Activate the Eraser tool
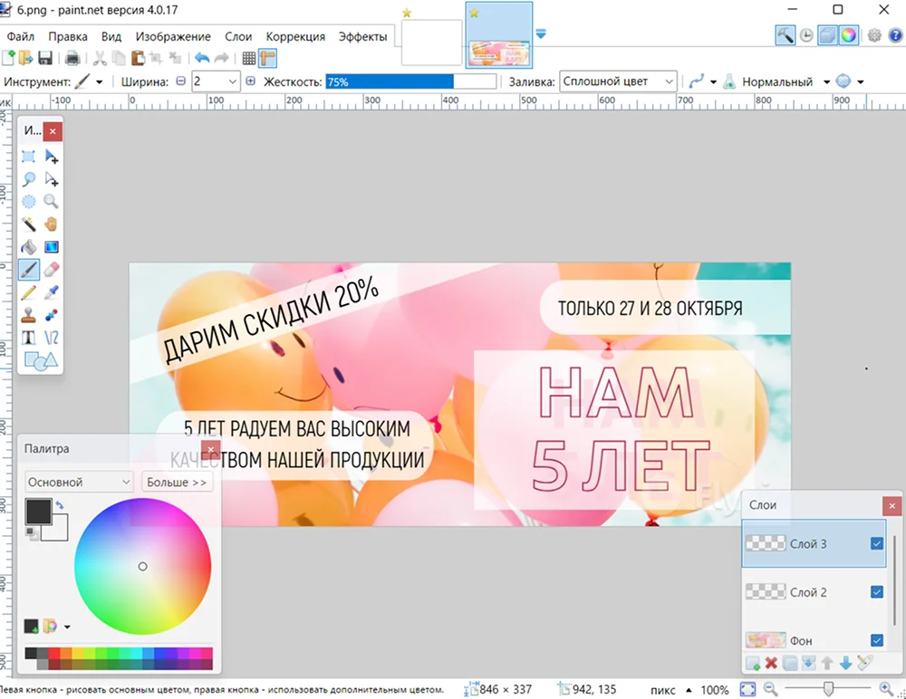This screenshot has width=906, height=699. tap(50, 269)
